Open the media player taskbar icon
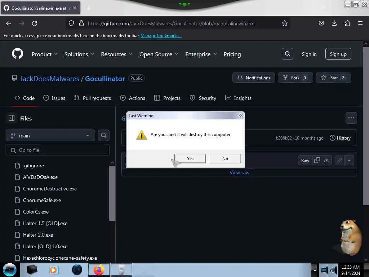Screen dimensions: 369x277 [54, 270]
